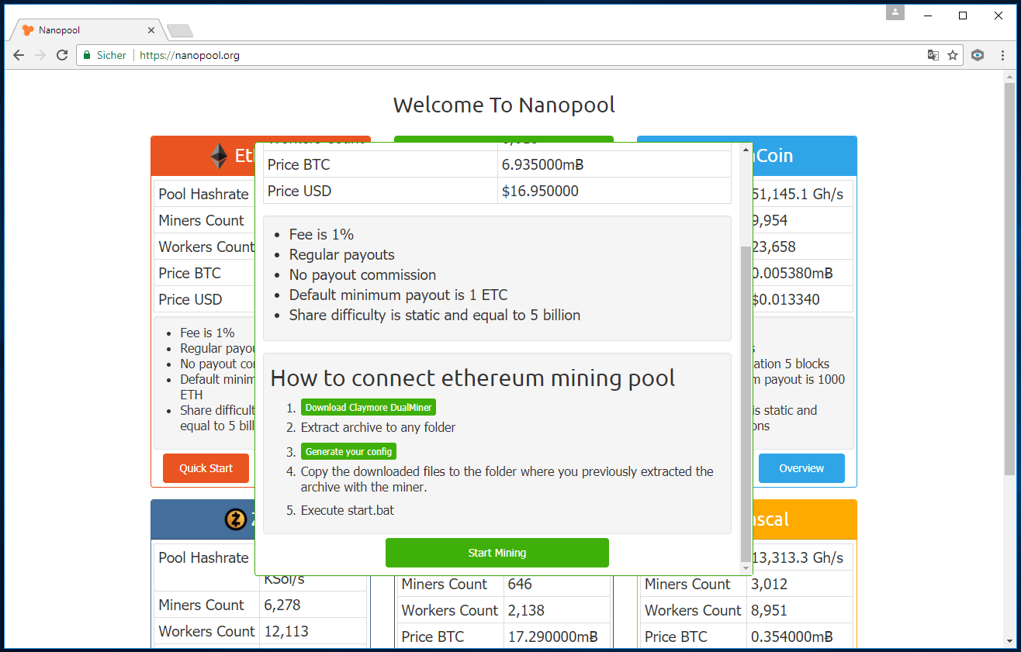Viewport: 1021px width, 652px height.
Task: Open the Chrome profile avatar button
Action: pos(895,12)
